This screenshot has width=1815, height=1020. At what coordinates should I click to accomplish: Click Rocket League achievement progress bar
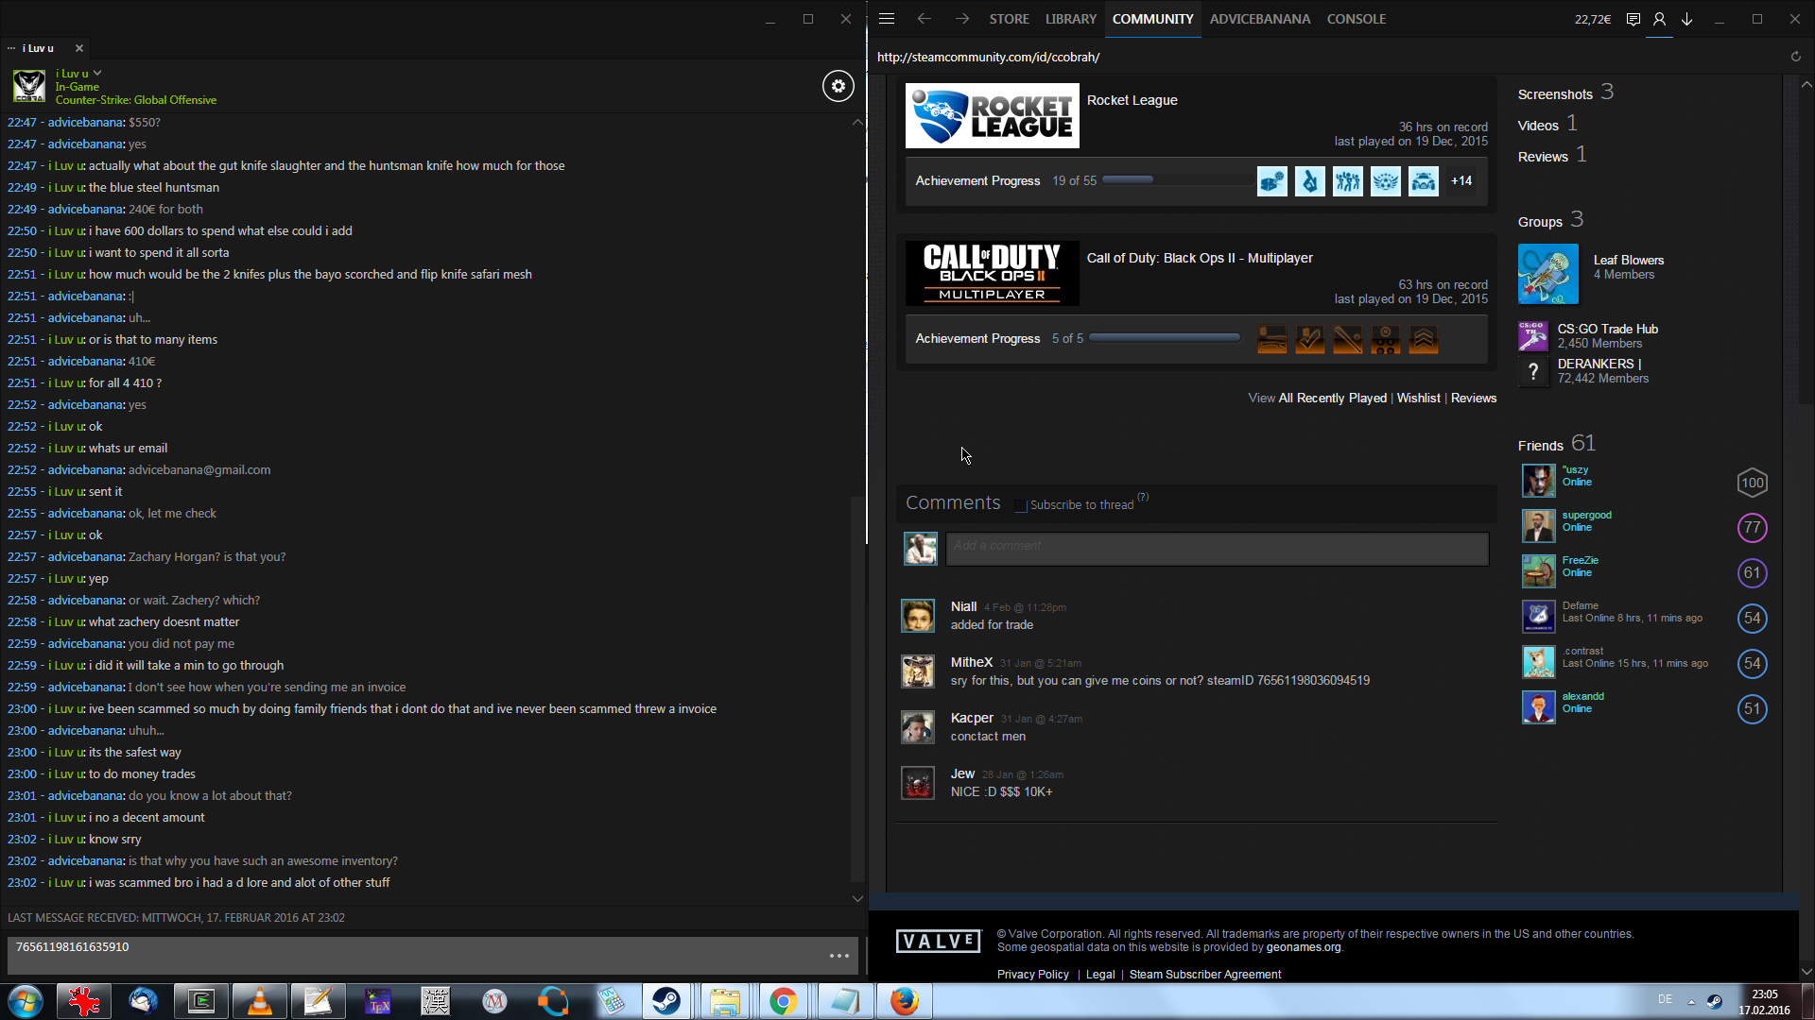(1177, 180)
